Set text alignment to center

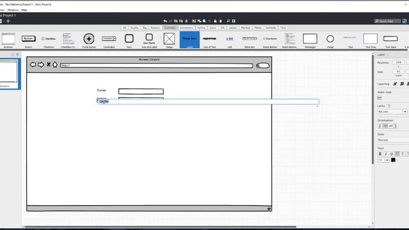click(x=403, y=154)
